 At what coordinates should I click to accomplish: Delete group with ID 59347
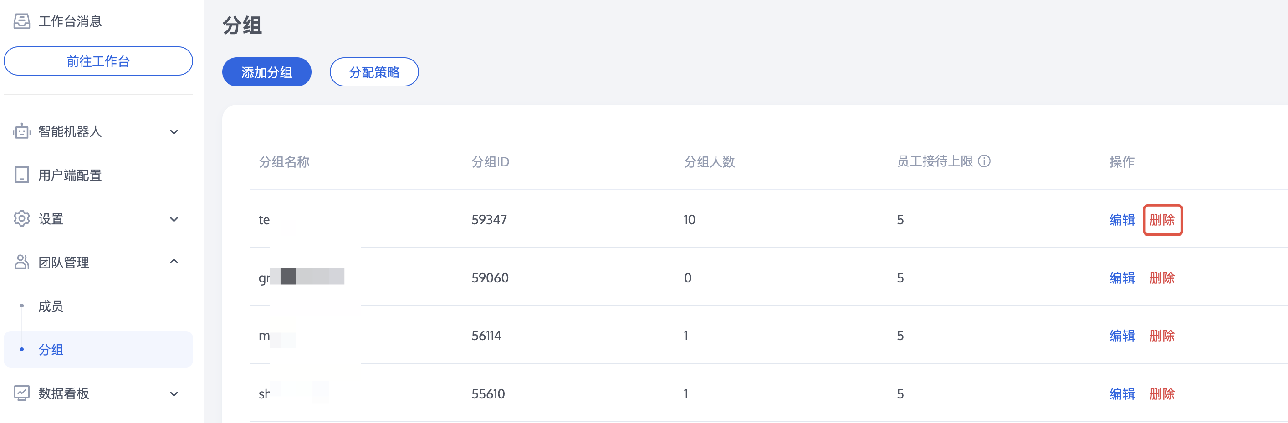1162,220
